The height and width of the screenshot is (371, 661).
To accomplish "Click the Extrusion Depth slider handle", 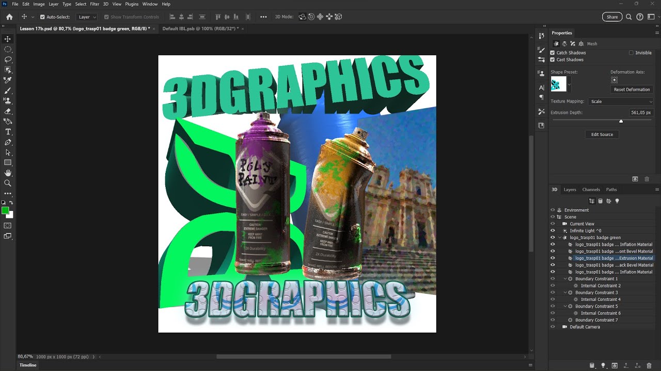I will tap(621, 121).
